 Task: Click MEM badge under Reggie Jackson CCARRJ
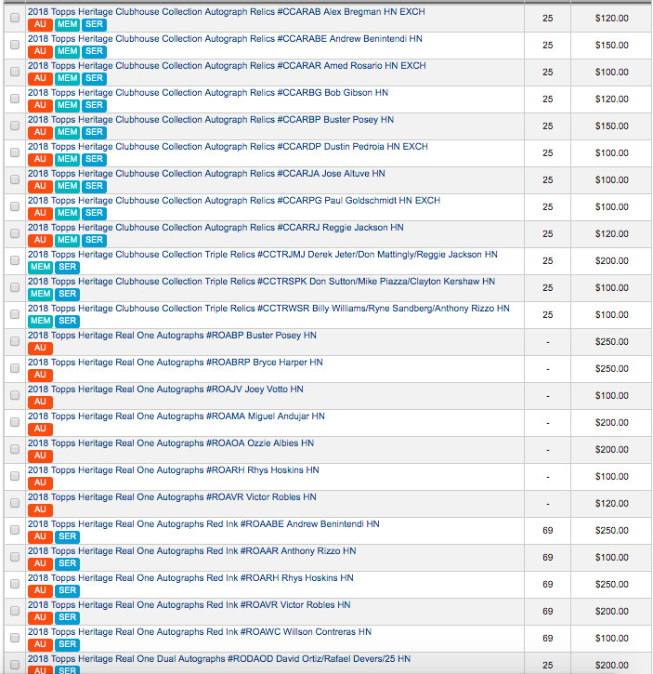(67, 240)
